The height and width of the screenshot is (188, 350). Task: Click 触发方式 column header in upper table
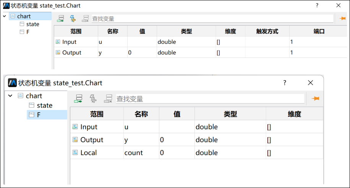pyautogui.click(x=267, y=31)
